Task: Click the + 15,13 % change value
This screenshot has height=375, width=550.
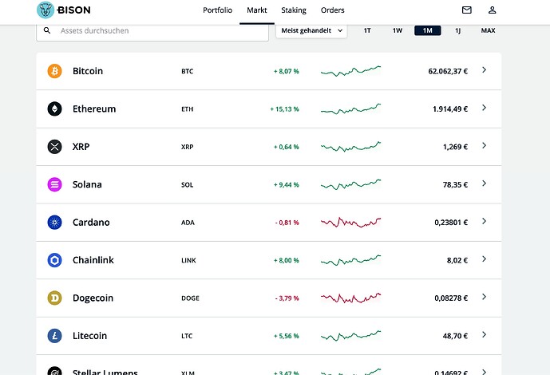Action: pos(284,109)
